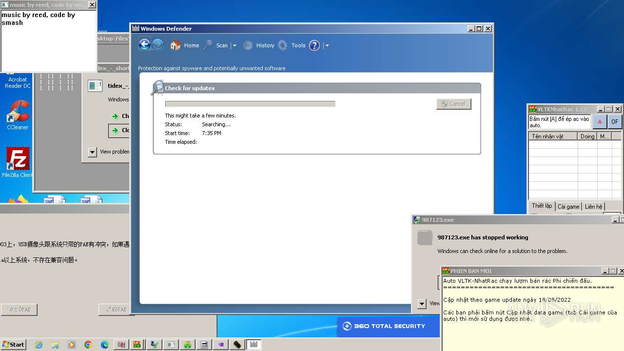Switch to the purple icon taskbar app
624x351 pixels.
tap(221, 345)
